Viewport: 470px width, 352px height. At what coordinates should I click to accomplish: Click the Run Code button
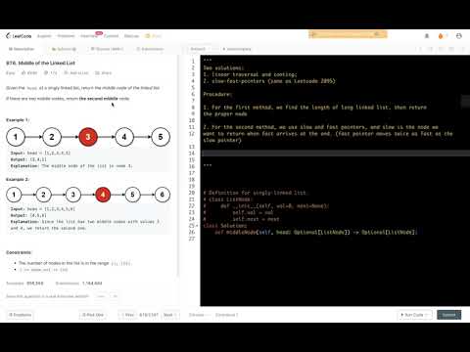pos(415,315)
